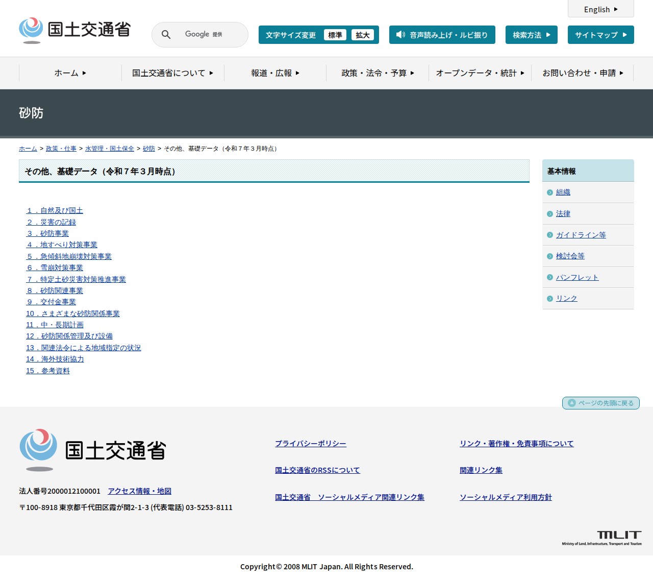Open 国土交通省のRSSについて link
Viewport: 653px width, 581px height.
click(317, 470)
